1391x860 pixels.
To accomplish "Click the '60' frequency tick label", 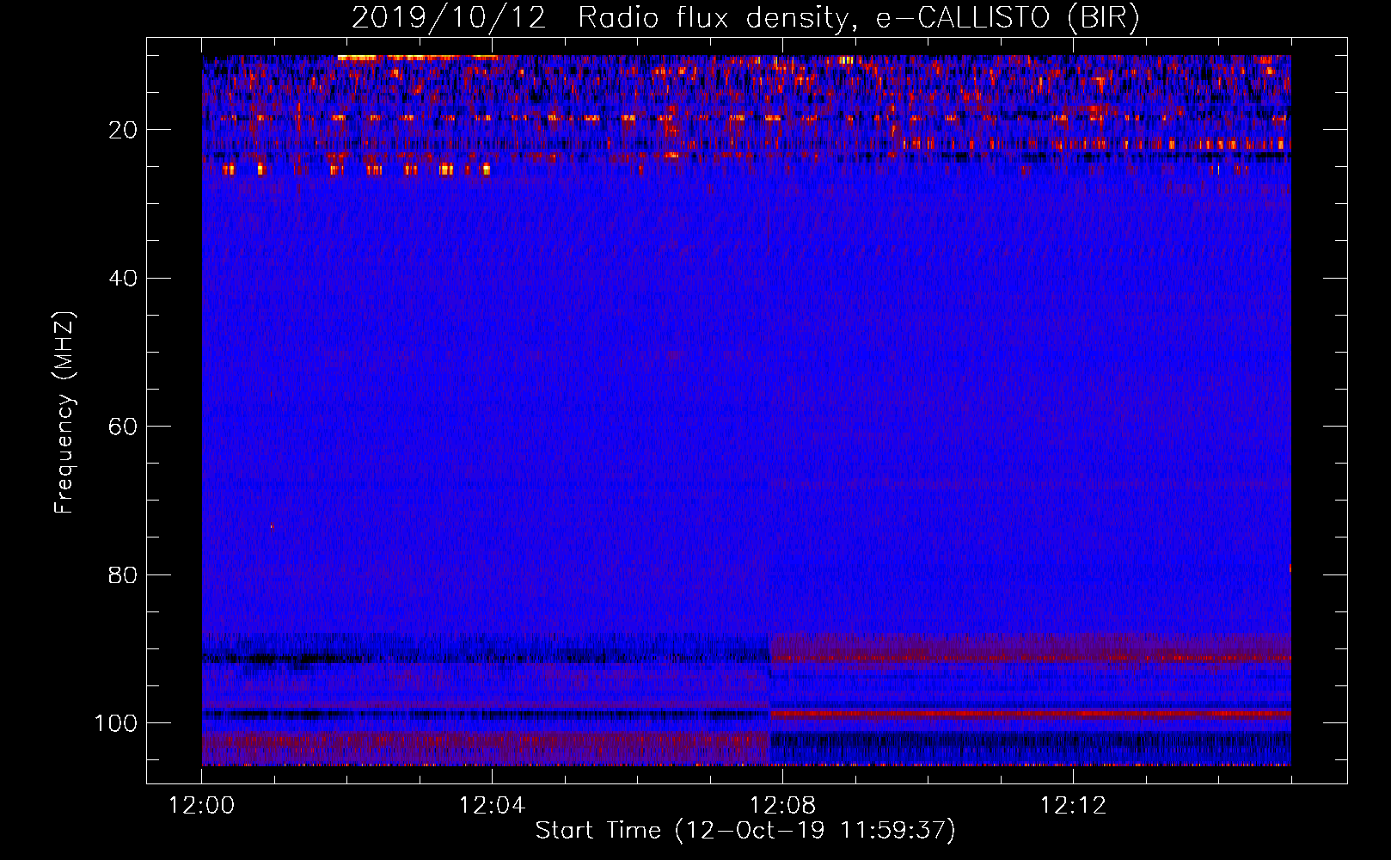I will tap(123, 427).
